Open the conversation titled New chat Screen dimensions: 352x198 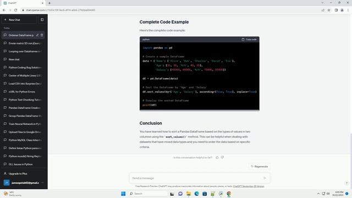coord(23,59)
